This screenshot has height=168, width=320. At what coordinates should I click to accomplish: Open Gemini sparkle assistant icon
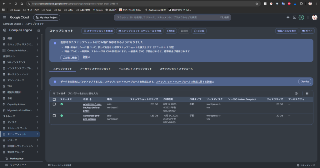pyautogui.click(x=288, y=17)
